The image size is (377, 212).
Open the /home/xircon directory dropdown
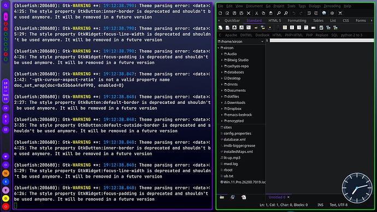coord(241,42)
